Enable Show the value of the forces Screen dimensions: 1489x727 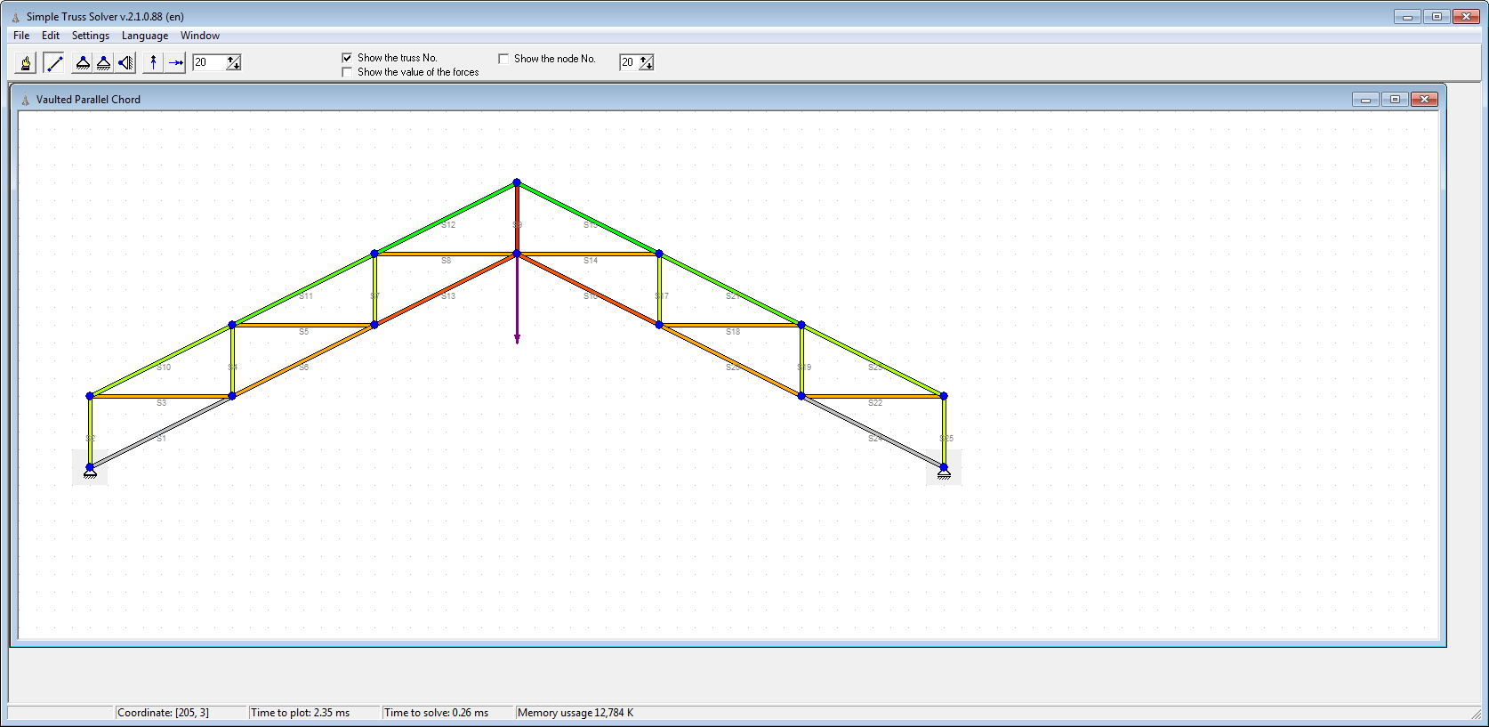click(x=347, y=72)
